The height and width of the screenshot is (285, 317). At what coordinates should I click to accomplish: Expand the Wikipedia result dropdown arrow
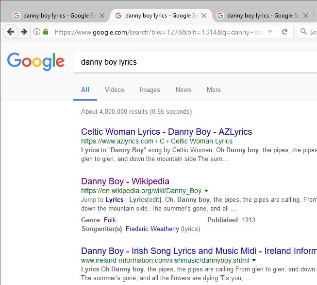point(206,191)
